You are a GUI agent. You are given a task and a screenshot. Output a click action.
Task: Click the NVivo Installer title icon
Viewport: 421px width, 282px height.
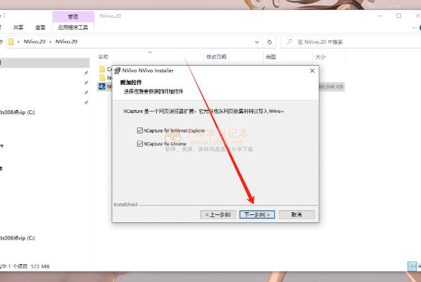[118, 70]
